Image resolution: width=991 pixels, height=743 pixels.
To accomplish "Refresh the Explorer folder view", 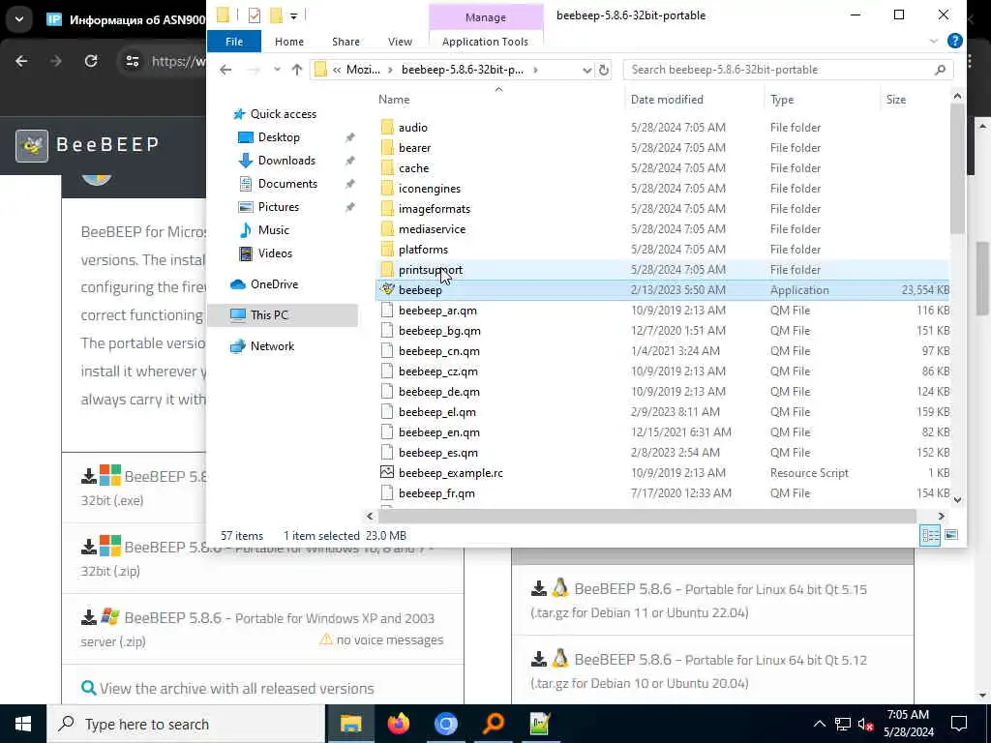I will click(604, 70).
